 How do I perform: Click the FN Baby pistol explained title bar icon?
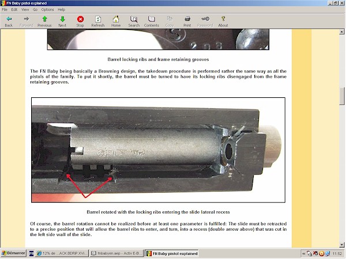pyautogui.click(x=3, y=3)
